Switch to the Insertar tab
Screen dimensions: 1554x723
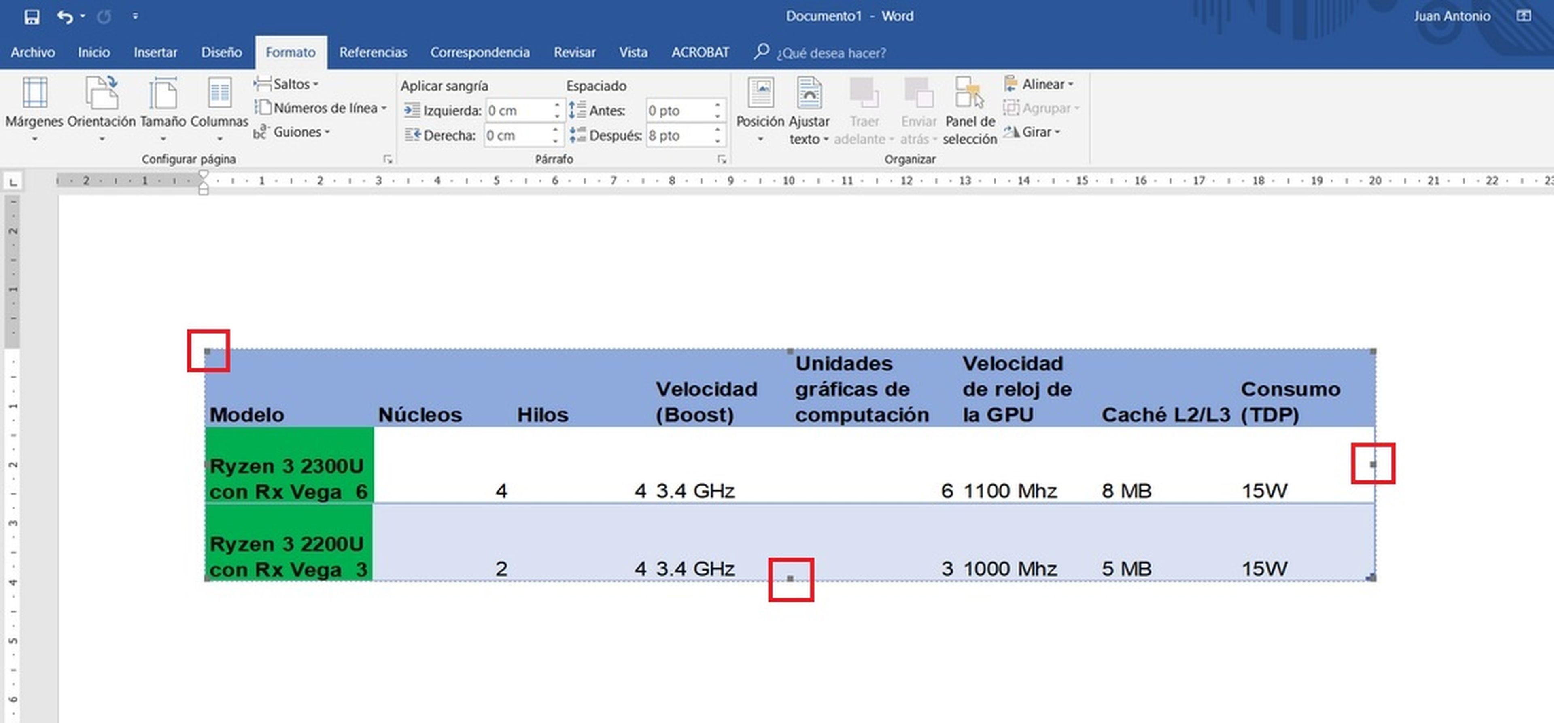[155, 53]
